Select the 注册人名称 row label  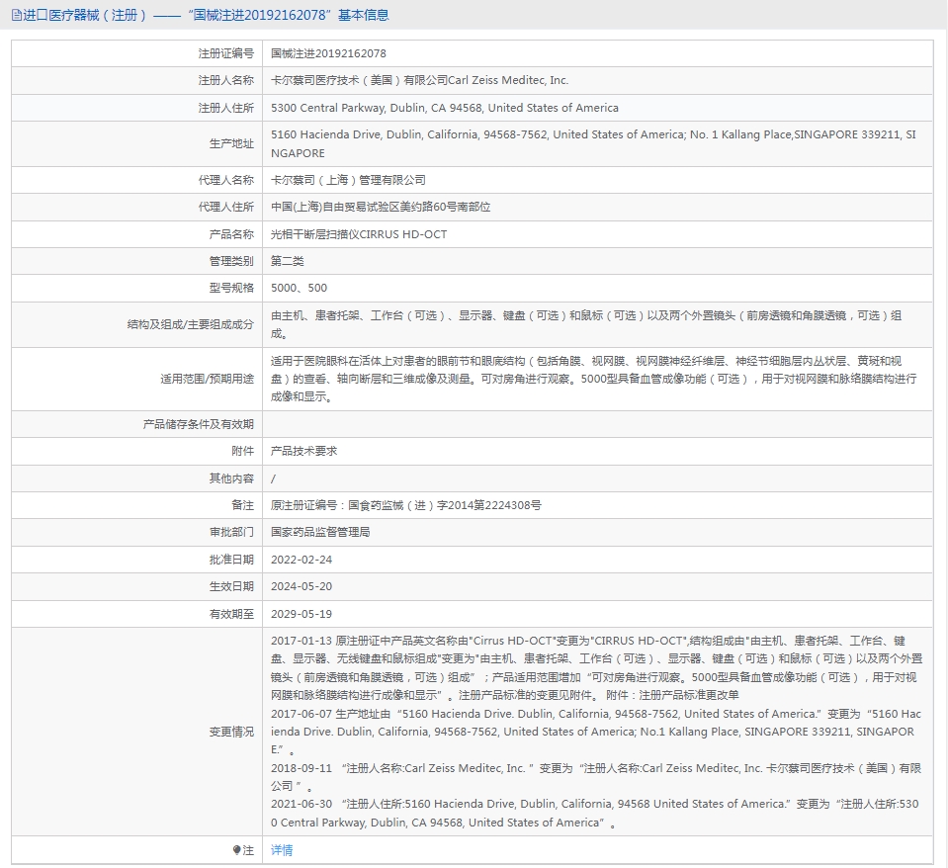coord(226,80)
